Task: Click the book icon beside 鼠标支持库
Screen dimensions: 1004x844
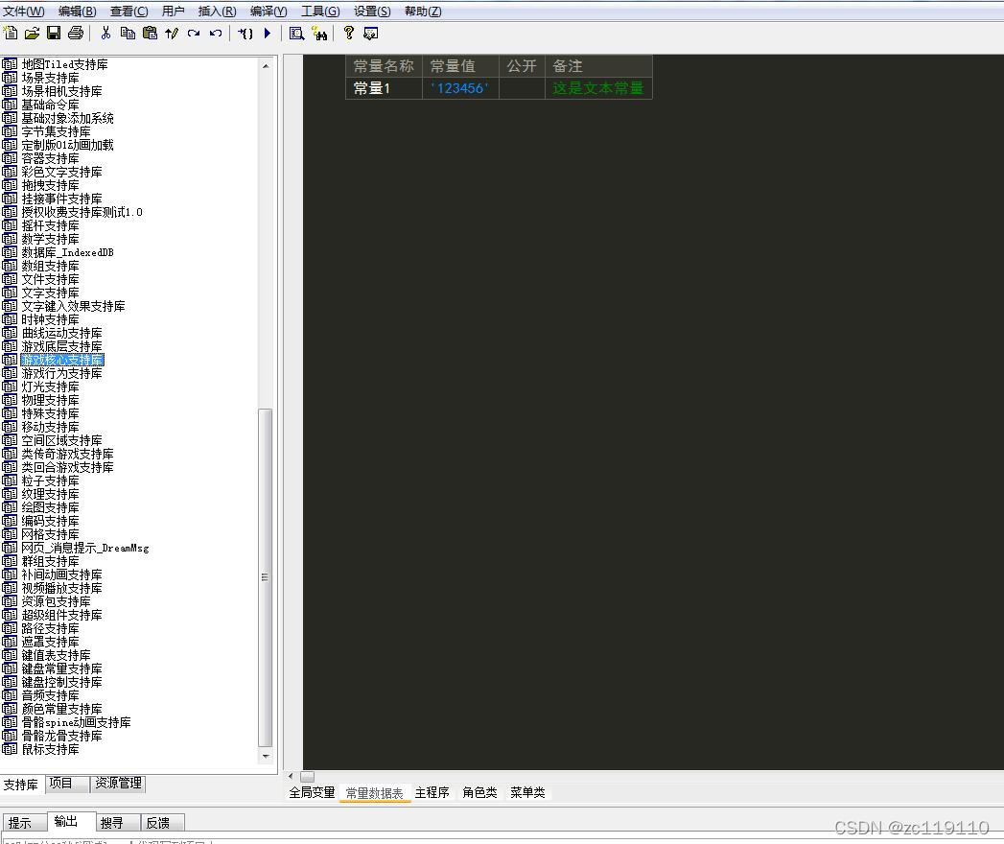Action: [10, 749]
